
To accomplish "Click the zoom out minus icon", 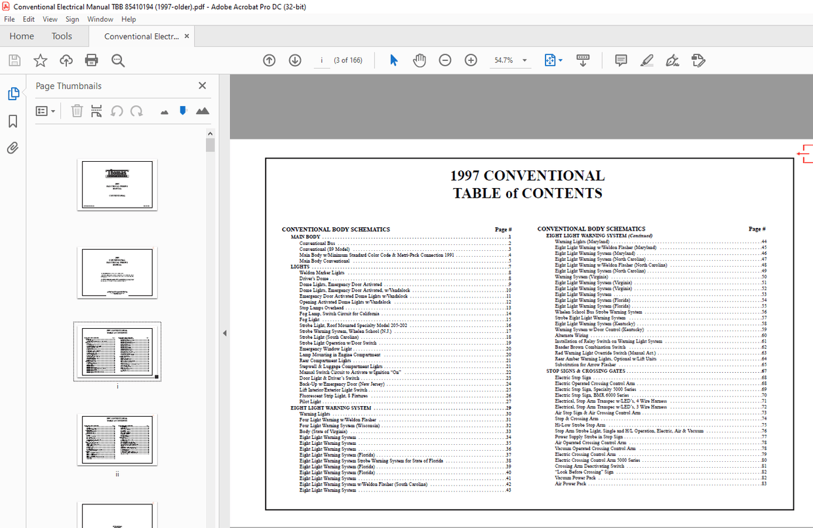I will pos(445,60).
